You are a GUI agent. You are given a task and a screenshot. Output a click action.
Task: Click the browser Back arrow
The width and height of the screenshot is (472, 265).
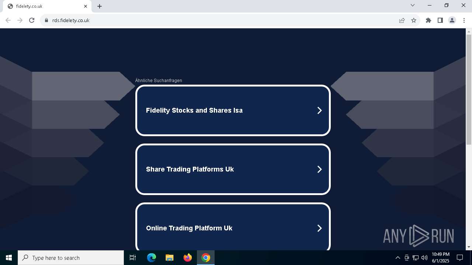click(x=8, y=21)
